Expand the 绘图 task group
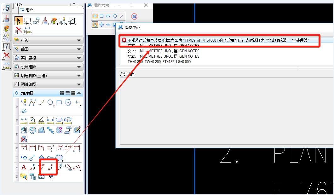 tap(48, 49)
